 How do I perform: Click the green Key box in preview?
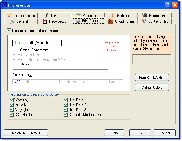[x=19, y=43]
